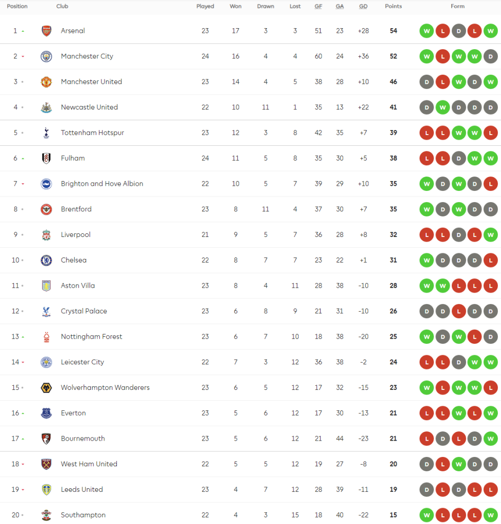Screen dimensions: 501x524
Task: Click the Wolverhampton Wanderers crest icon
Action: (47, 388)
